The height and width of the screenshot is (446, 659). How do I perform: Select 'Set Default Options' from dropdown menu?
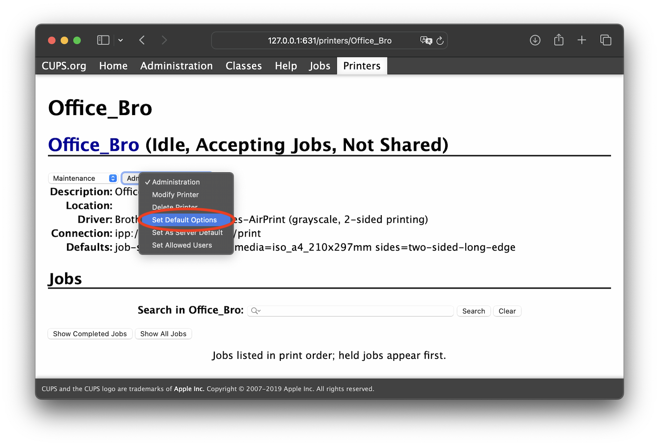pos(184,220)
